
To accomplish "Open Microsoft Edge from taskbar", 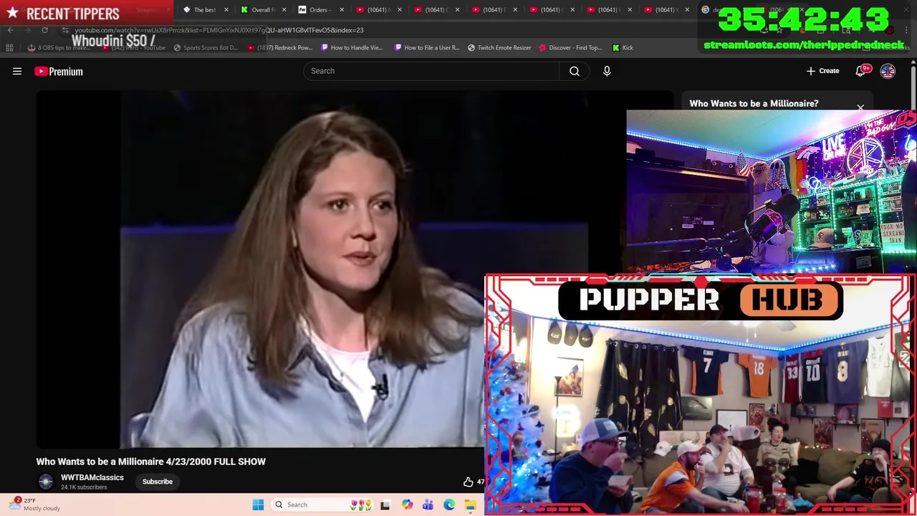I will (x=449, y=505).
